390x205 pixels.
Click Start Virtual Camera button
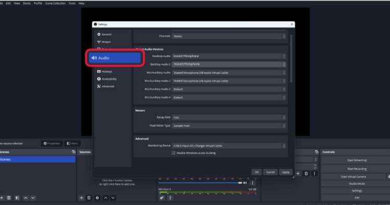[x=353, y=176]
